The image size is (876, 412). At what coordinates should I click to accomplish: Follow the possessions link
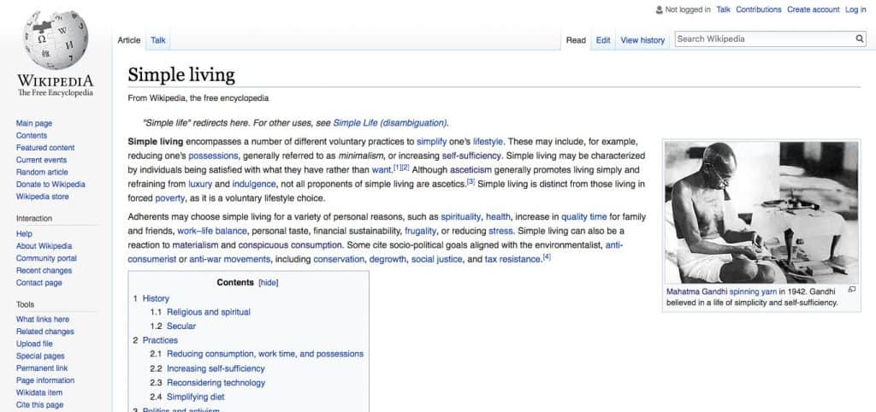(213, 156)
